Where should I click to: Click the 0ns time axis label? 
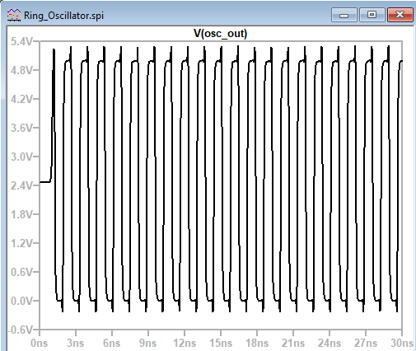coord(40,344)
